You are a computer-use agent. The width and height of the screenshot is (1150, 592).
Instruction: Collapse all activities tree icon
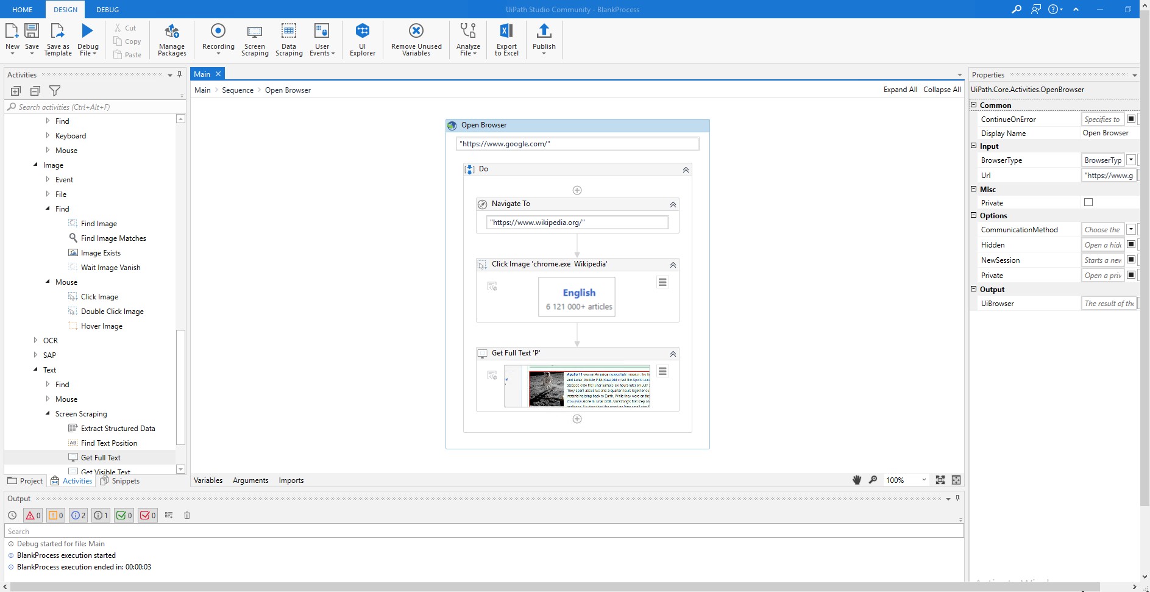click(x=35, y=91)
